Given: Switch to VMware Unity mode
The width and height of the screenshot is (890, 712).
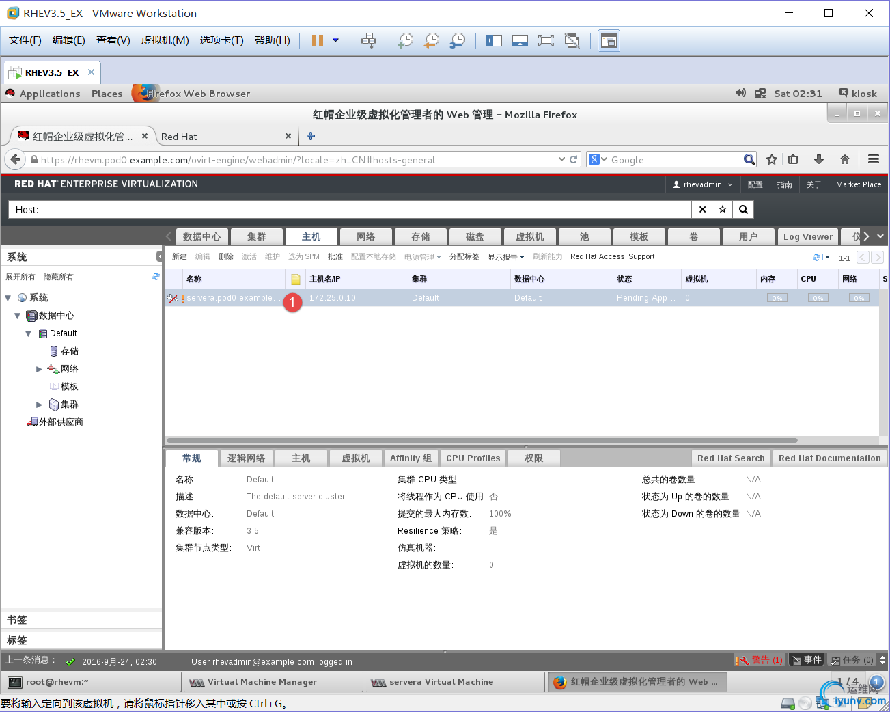Looking at the screenshot, I should [x=572, y=40].
